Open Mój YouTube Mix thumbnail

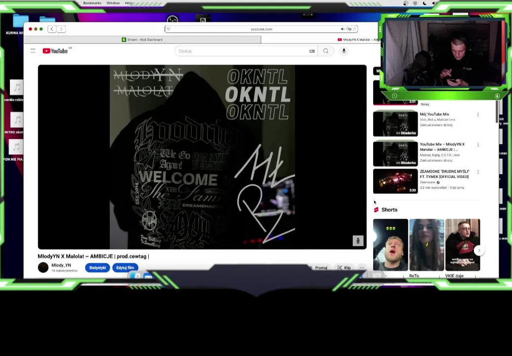(x=395, y=124)
